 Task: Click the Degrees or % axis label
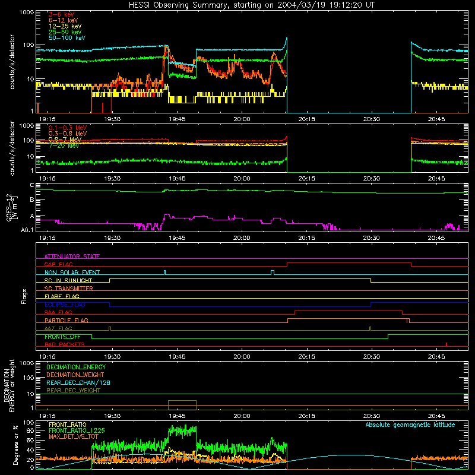(15, 445)
